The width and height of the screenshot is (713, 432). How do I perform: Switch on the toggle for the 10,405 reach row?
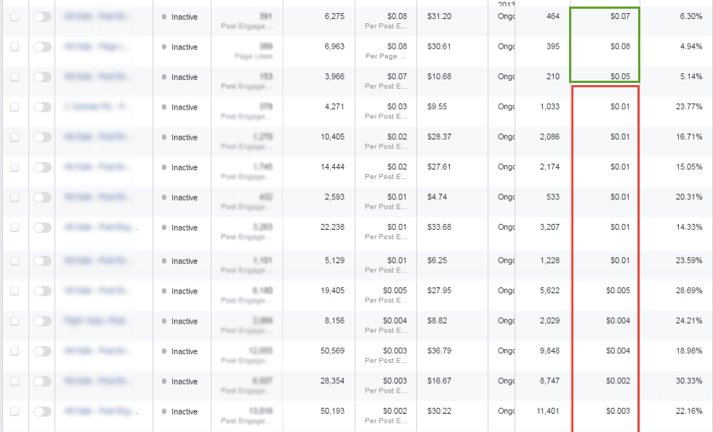(42, 137)
